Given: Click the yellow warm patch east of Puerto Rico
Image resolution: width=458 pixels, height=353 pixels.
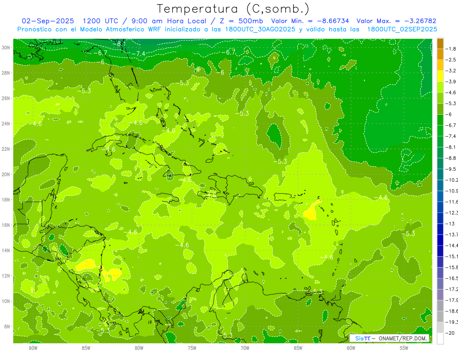Looking at the screenshot, I should [312, 211].
